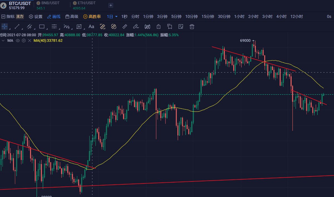334x197 pixels.
Task: Select the freehand pen brush tool
Action: coord(136,27)
